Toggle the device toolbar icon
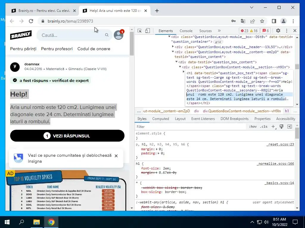 [x=148, y=31]
